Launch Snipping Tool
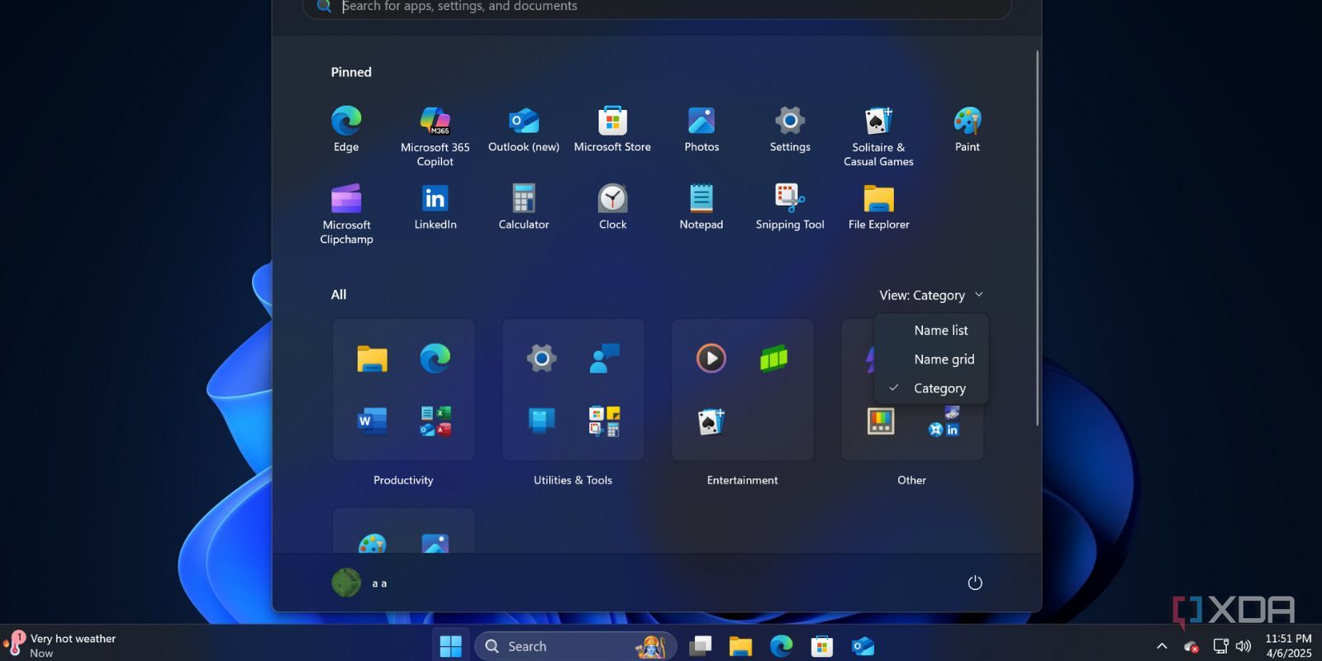The image size is (1322, 661). pos(790,207)
